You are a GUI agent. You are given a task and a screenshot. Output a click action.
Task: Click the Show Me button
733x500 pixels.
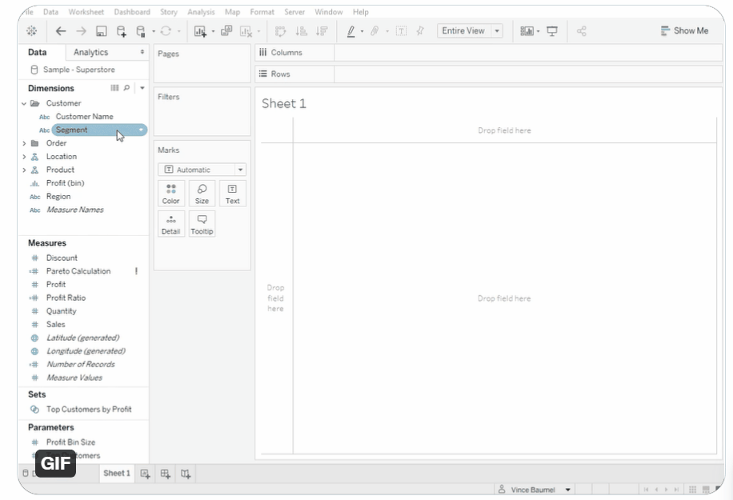(x=684, y=31)
